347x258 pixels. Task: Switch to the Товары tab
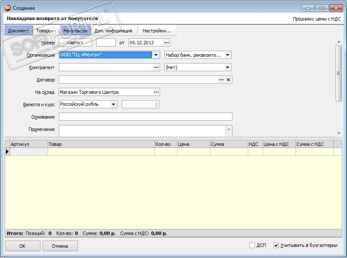pos(44,31)
